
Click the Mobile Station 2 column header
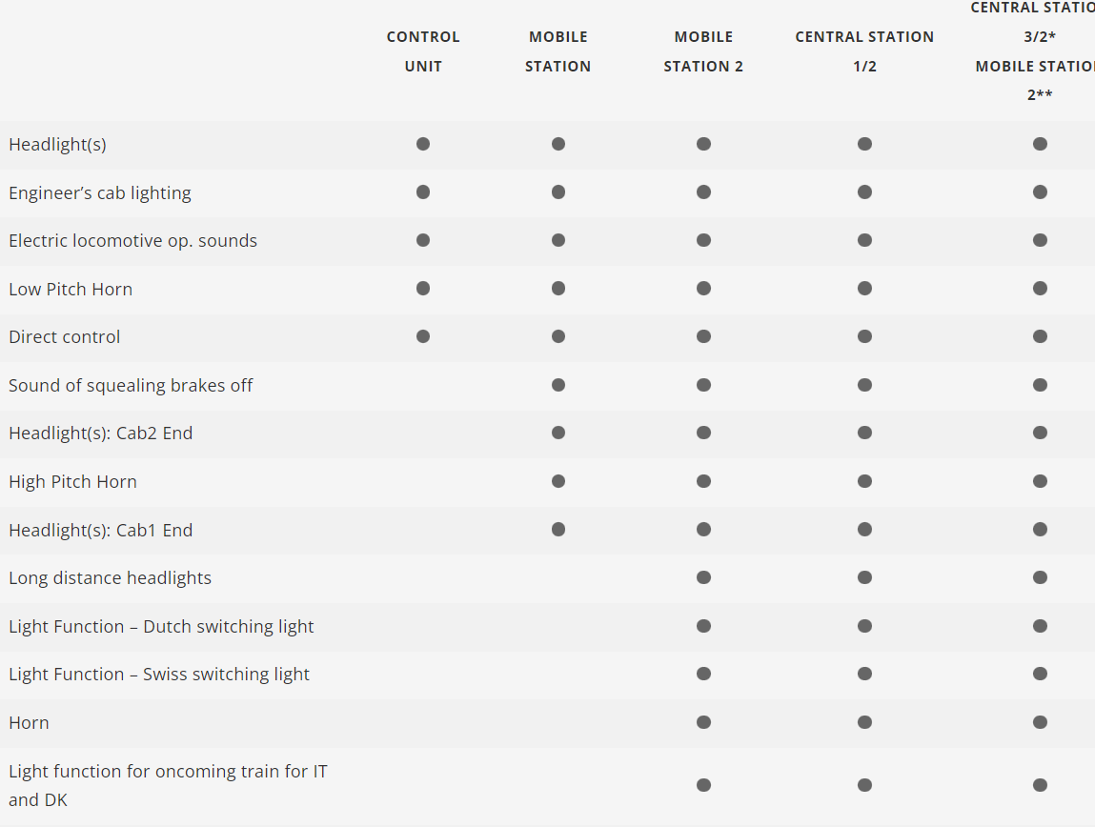pyautogui.click(x=703, y=51)
